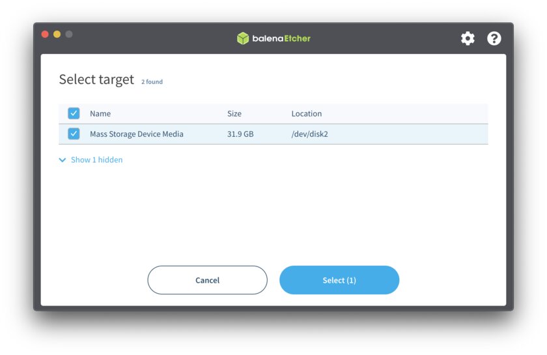Click the 2 found count label
547x355 pixels.
(x=152, y=81)
